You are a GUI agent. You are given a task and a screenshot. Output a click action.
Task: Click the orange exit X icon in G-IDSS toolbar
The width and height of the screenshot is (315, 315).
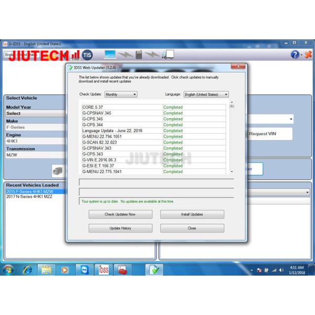(308, 55)
